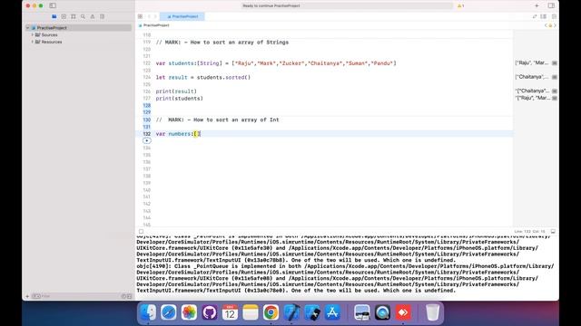Click the 'print(result)' code line
The width and height of the screenshot is (581, 326).
tap(176, 91)
